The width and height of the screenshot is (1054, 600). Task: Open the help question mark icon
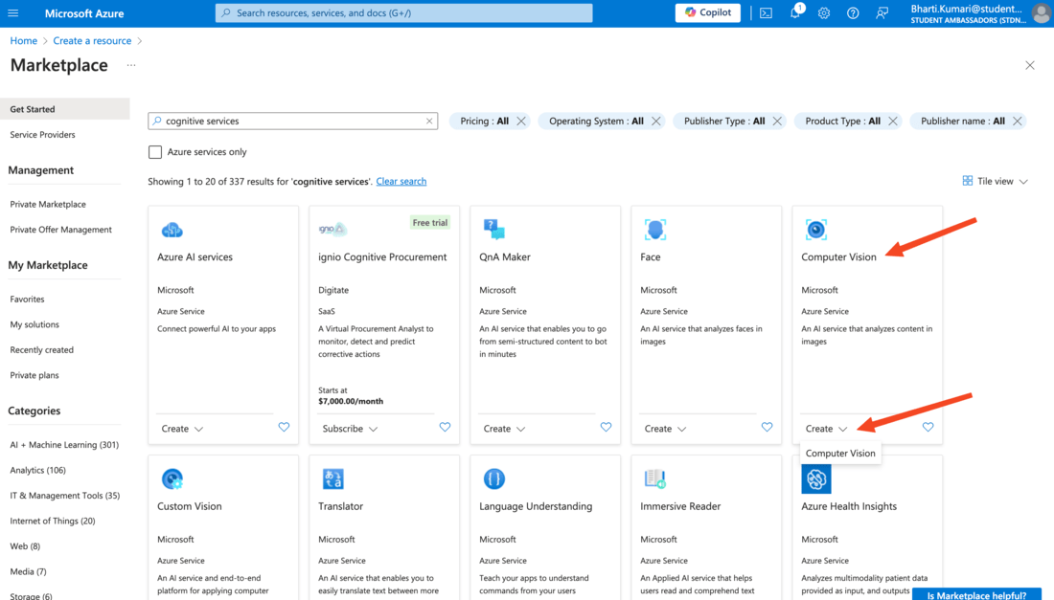coord(853,12)
